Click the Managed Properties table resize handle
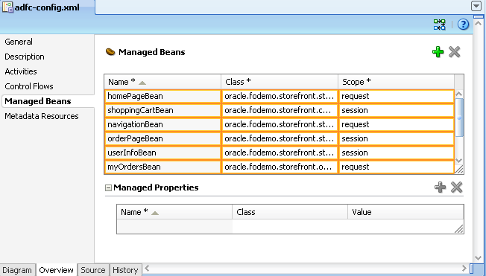The height and width of the screenshot is (276, 486). [x=458, y=228]
